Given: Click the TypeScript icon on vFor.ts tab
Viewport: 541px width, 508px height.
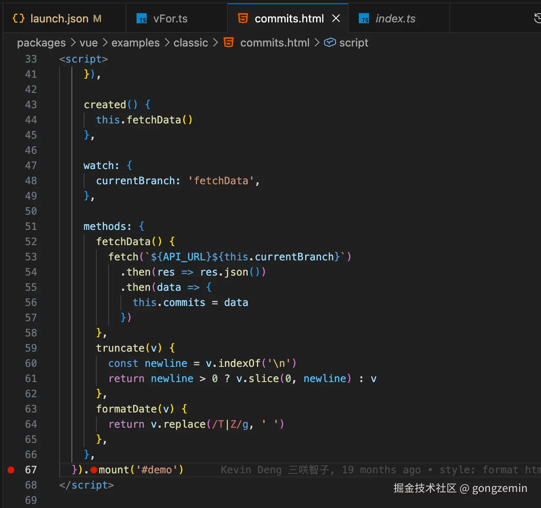Looking at the screenshot, I should click(x=142, y=19).
